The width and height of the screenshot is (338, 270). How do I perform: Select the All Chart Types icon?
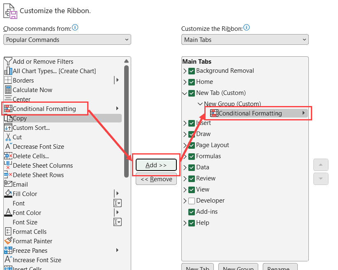8,71
